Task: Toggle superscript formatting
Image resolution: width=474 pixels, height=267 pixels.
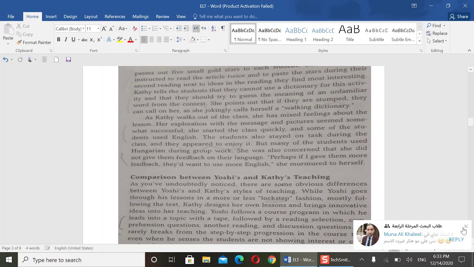Action: point(99,40)
